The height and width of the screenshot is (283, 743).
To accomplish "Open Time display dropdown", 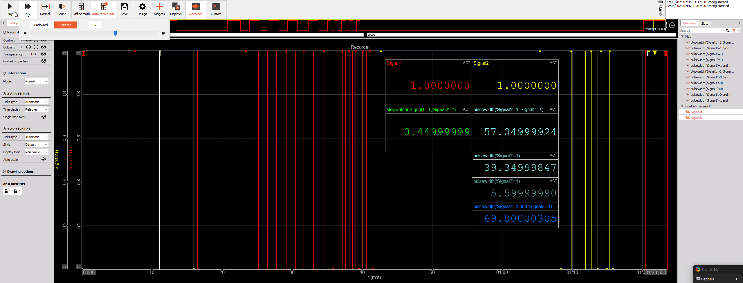I will [36, 109].
